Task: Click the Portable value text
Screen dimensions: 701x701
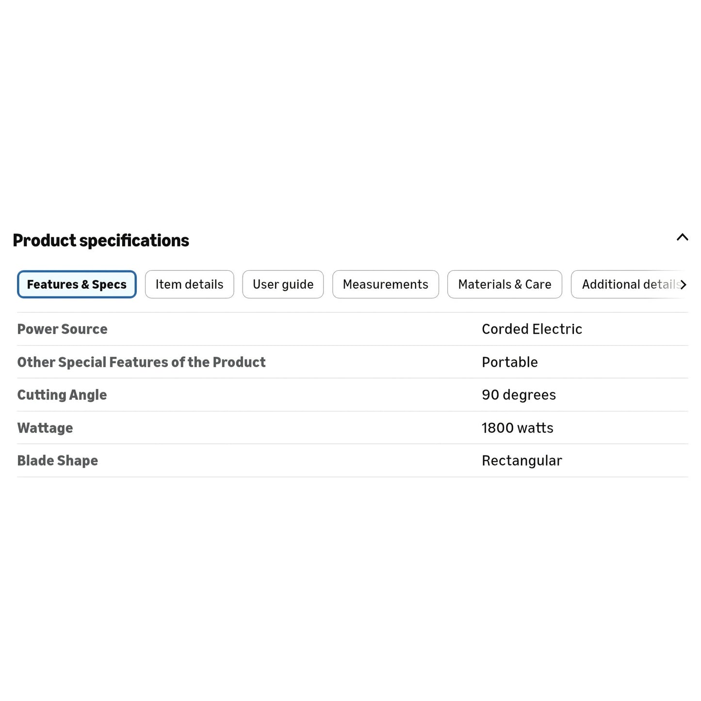Action: point(510,362)
